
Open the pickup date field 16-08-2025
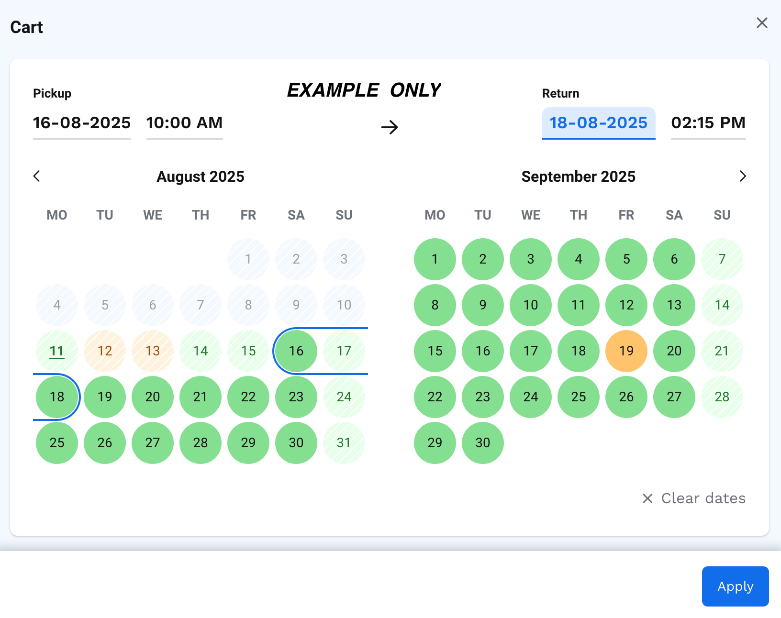(x=82, y=123)
